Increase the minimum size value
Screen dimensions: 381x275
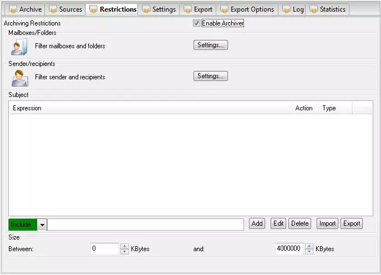[x=124, y=246]
